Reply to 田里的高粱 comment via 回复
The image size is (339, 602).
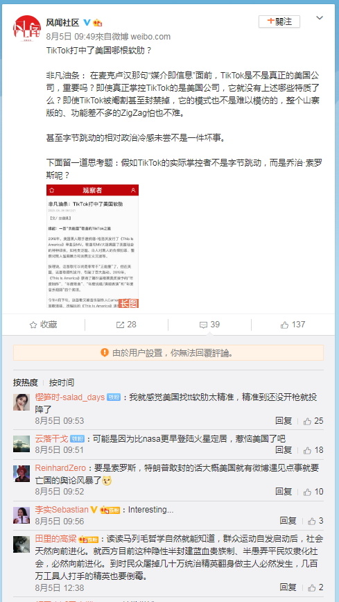(288, 587)
